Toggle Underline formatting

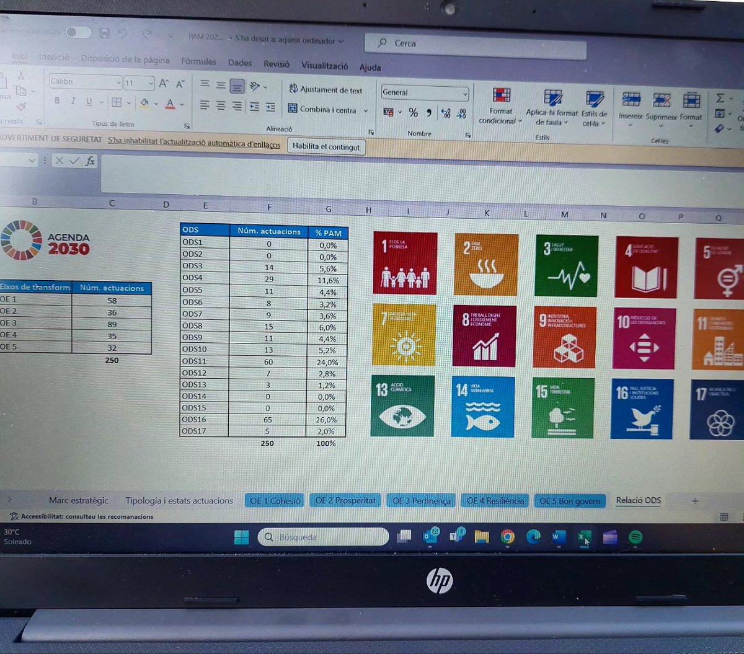(89, 102)
